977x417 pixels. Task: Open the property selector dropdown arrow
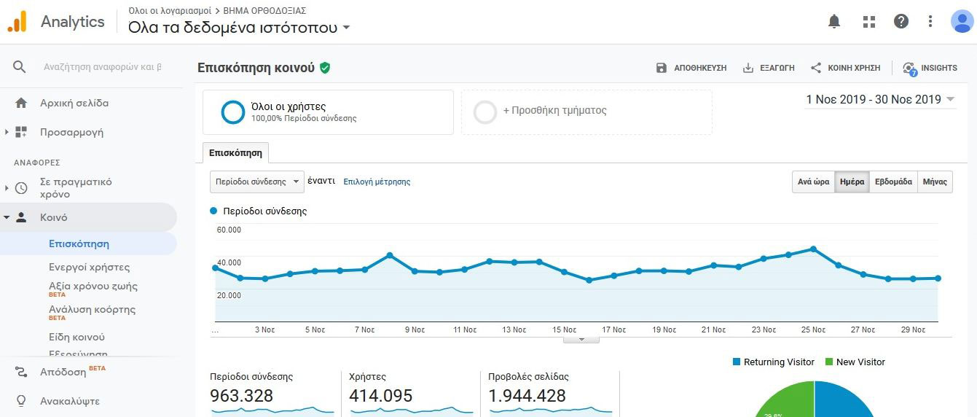(346, 28)
